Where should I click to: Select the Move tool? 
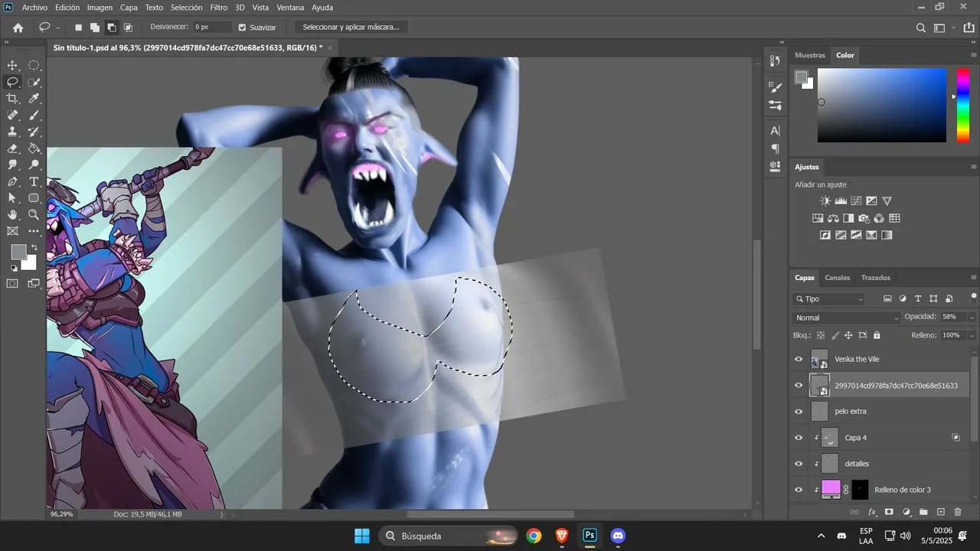click(x=12, y=66)
